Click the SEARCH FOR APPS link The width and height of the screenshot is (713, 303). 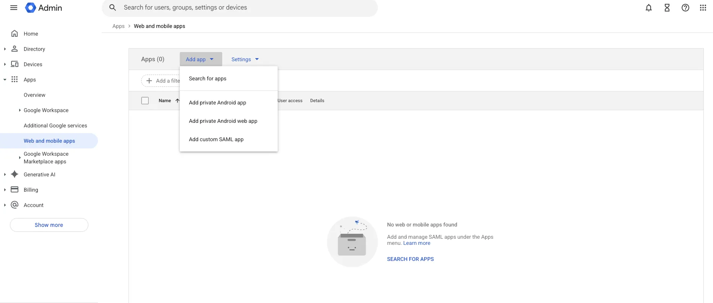(410, 259)
